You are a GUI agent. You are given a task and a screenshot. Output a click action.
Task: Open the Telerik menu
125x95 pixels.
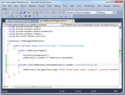point(23,6)
